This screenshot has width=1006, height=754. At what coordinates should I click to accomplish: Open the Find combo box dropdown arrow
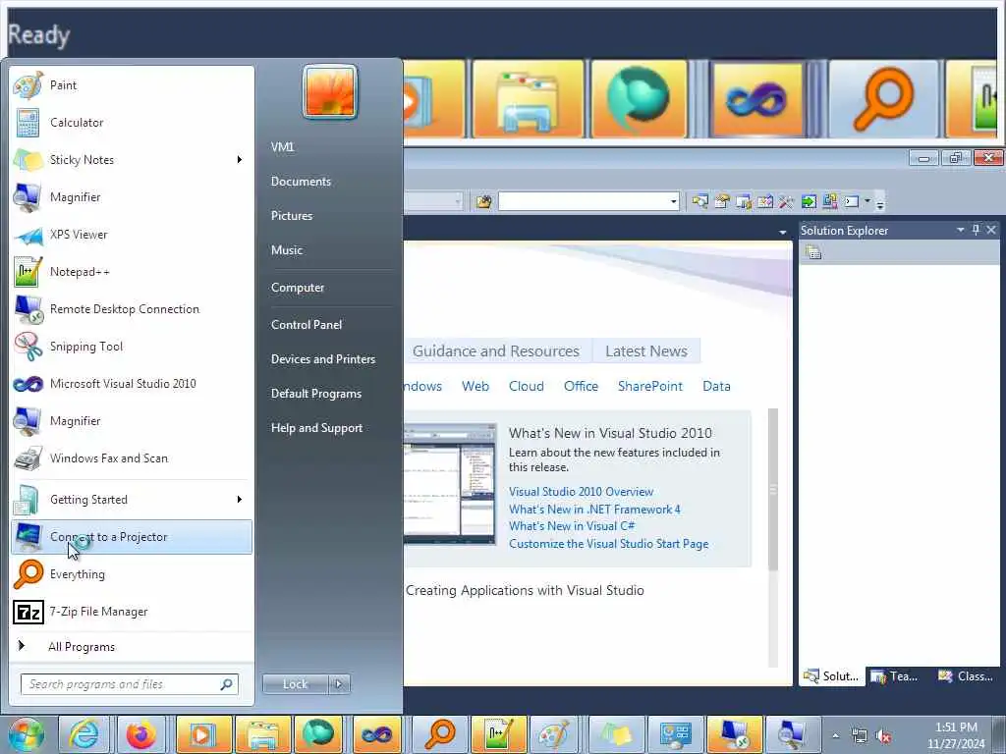coord(674,202)
